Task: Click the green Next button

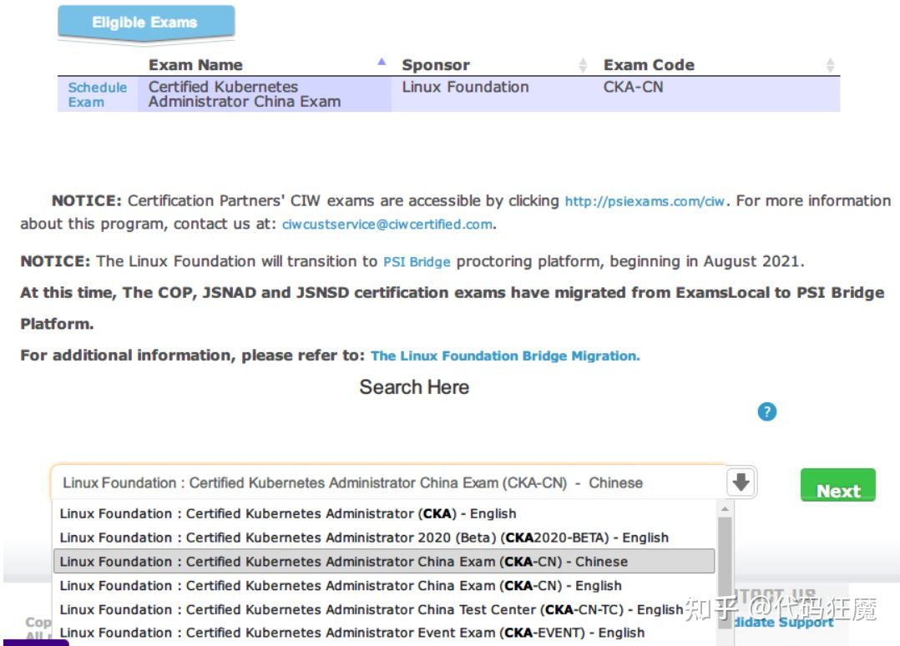Action: point(837,488)
